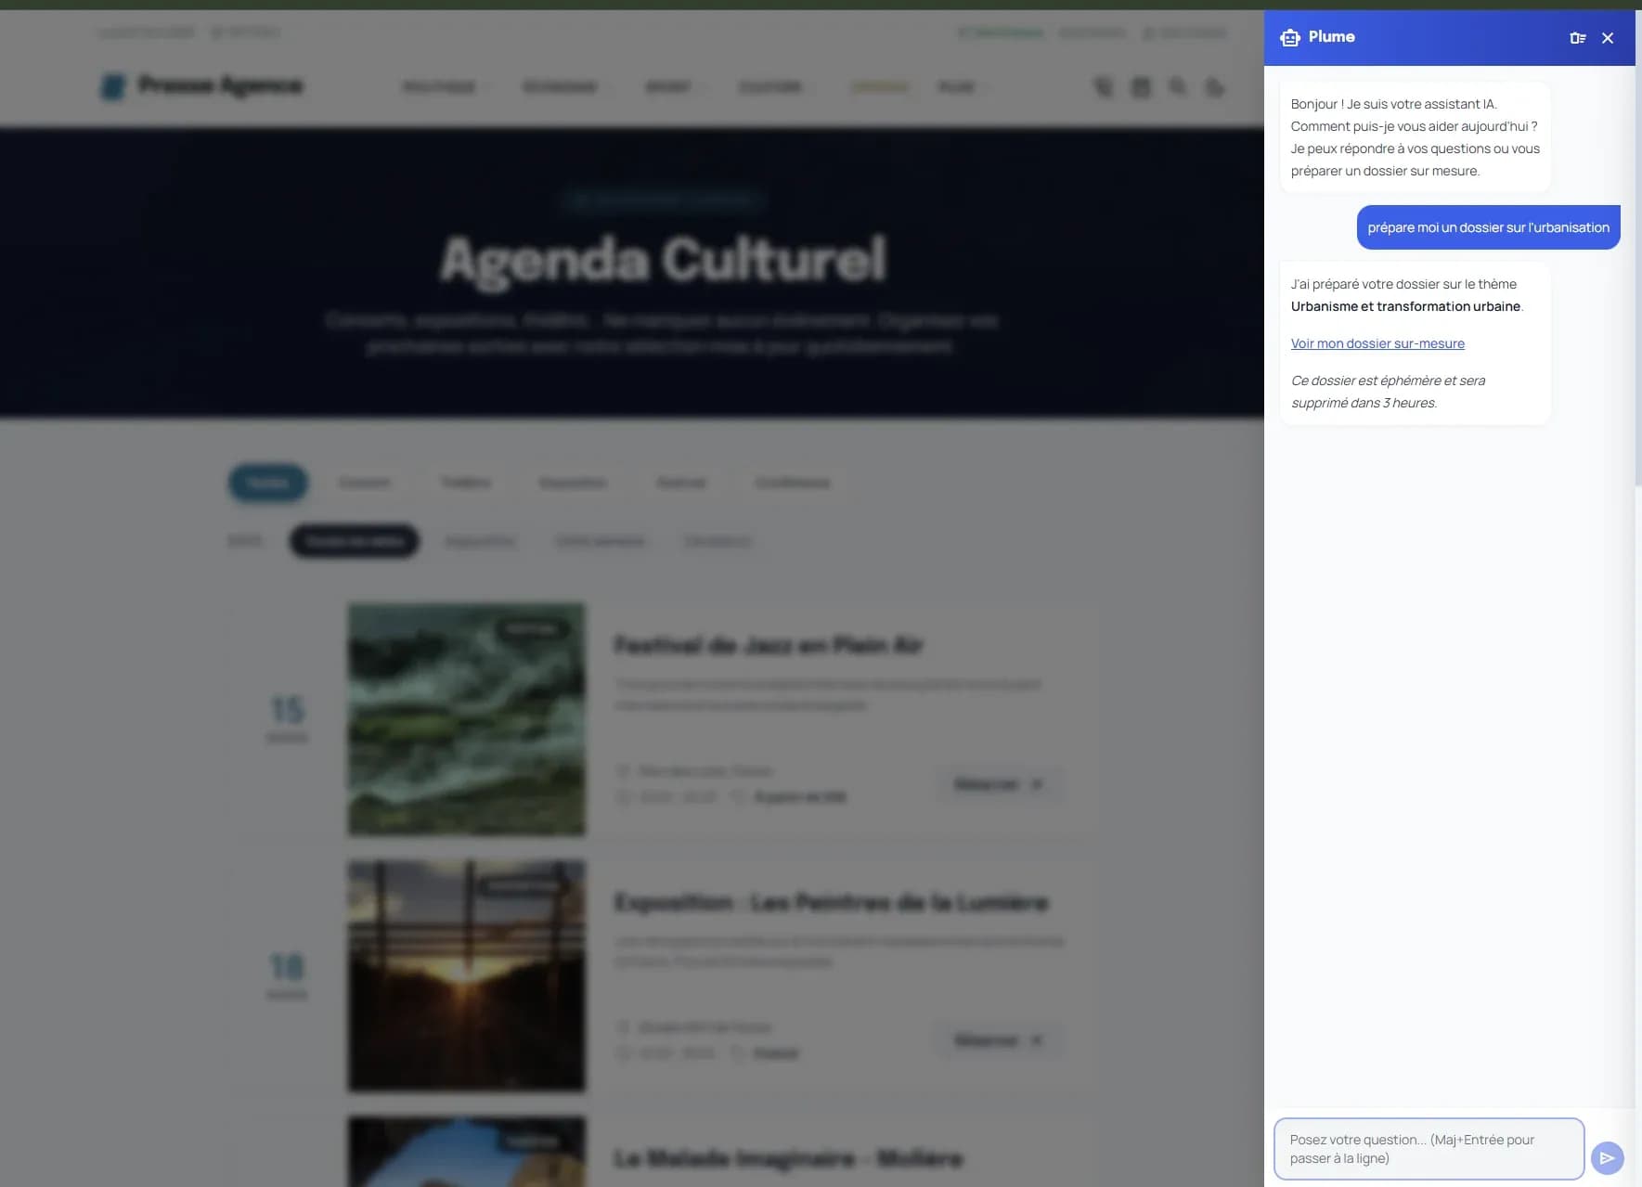The image size is (1642, 1187).
Task: Click the 'Plume' title in chat header
Action: [x=1331, y=37]
